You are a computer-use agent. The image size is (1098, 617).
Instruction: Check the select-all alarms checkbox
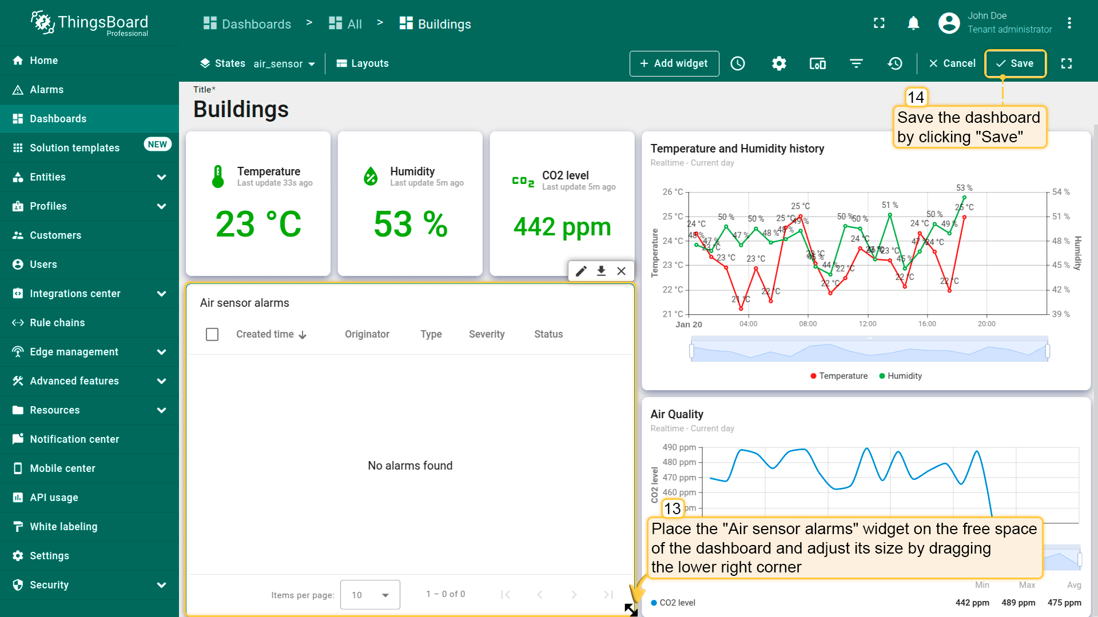212,334
